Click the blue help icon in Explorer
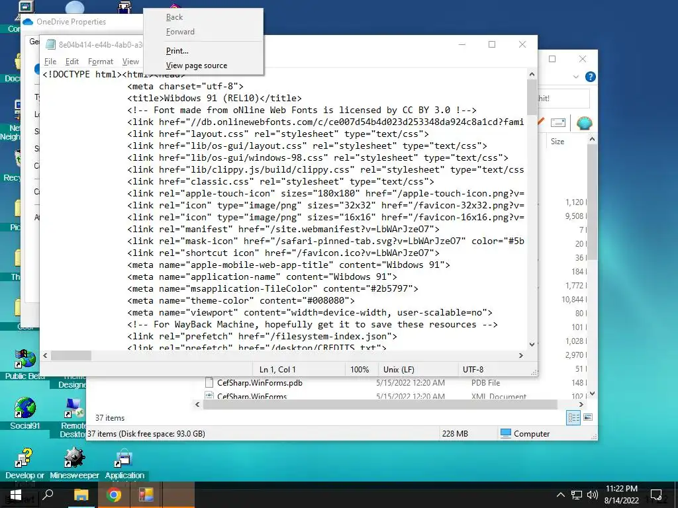The width and height of the screenshot is (678, 508). tap(590, 77)
